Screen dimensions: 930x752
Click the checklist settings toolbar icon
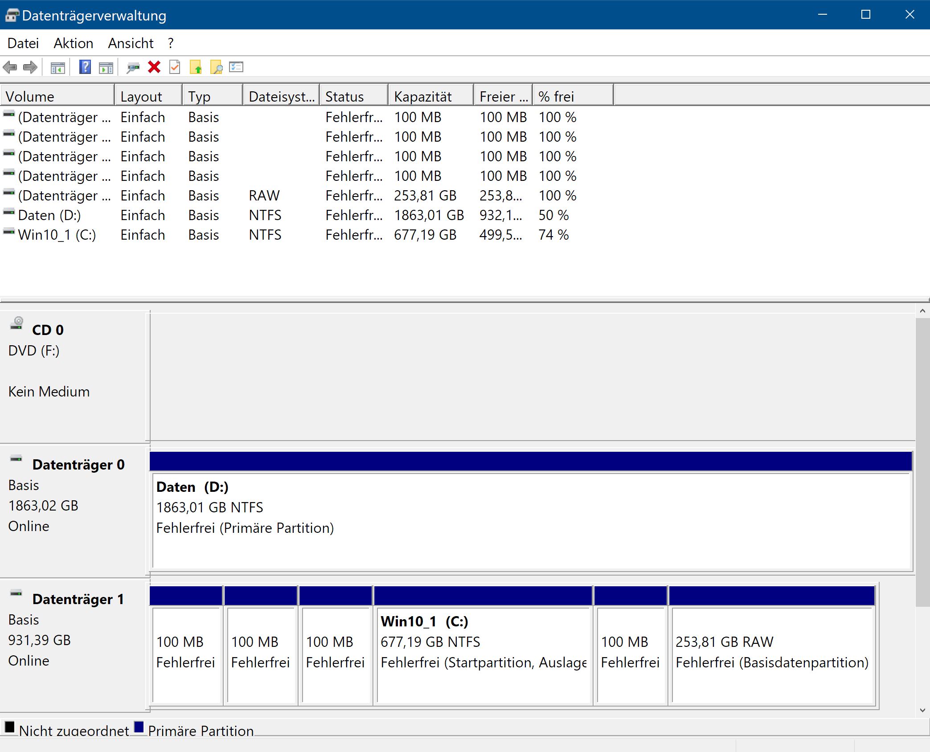coord(236,67)
